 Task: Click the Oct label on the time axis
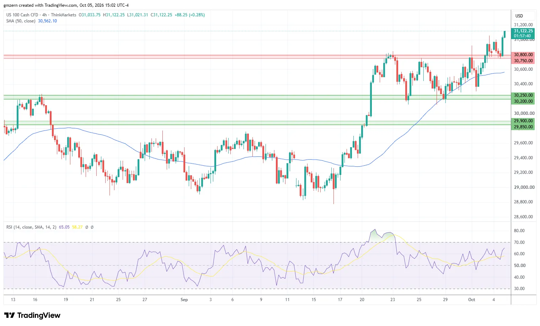(472, 300)
